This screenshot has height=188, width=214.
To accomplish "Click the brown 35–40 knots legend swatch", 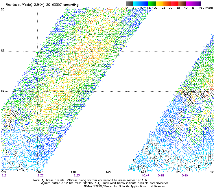I will click(x=182, y=3).
